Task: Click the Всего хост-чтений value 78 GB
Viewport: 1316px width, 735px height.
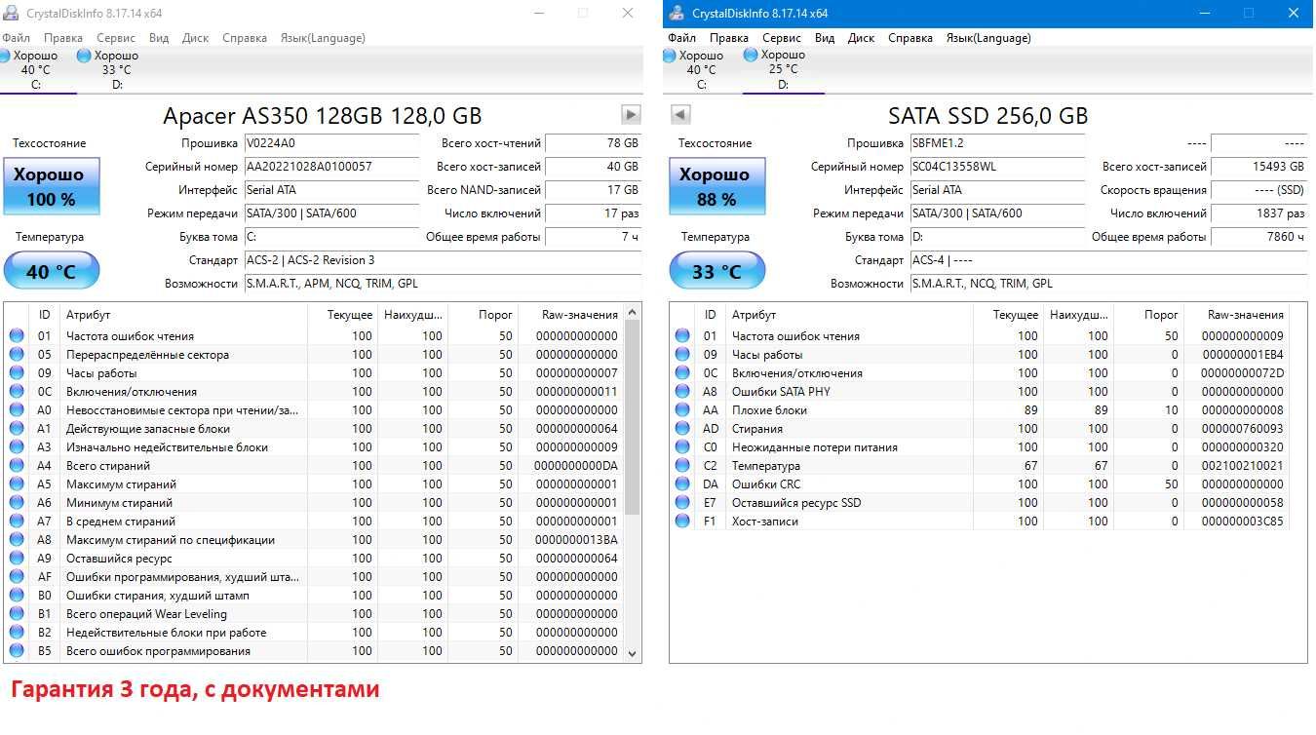Action: [x=593, y=143]
